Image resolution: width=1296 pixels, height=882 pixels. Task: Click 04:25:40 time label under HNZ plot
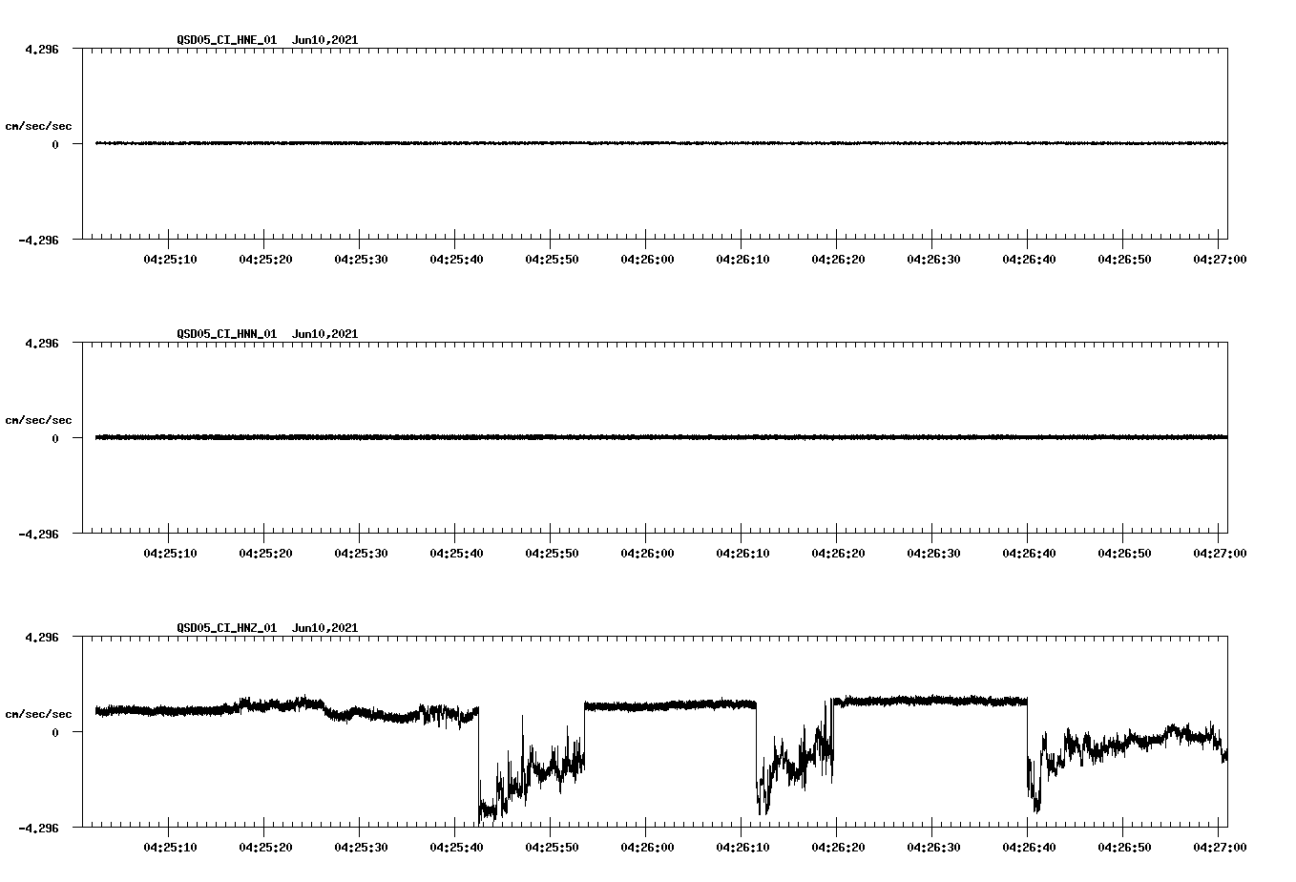pos(456,847)
